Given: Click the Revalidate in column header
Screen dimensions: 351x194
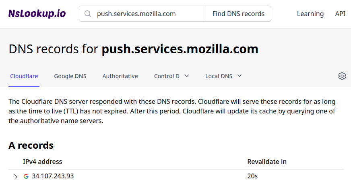Looking at the screenshot, I should tap(267, 162).
